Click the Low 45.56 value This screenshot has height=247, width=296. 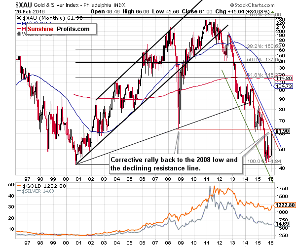[165, 11]
